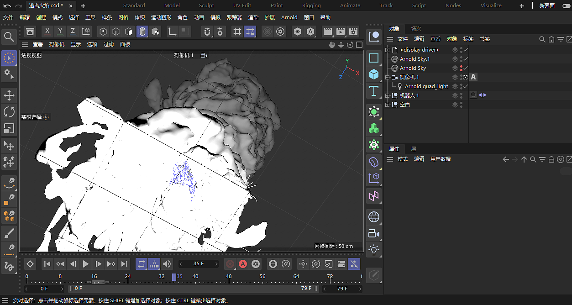Switch to 层 tab in attributes panel
The width and height of the screenshot is (572, 305).
[x=414, y=149]
